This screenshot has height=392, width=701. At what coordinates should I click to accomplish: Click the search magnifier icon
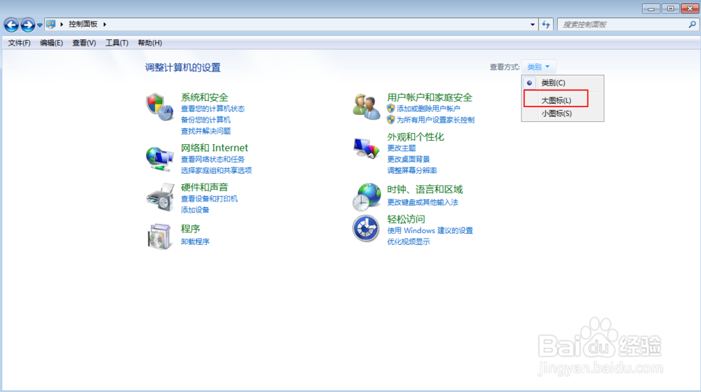coord(692,24)
